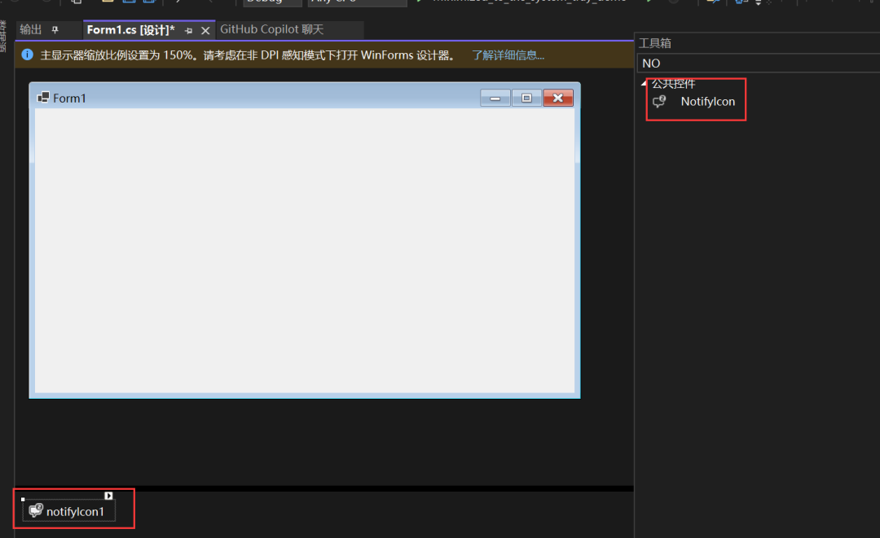The image size is (880, 538).
Task: Select the Form1 title bar caption
Action: pos(69,98)
